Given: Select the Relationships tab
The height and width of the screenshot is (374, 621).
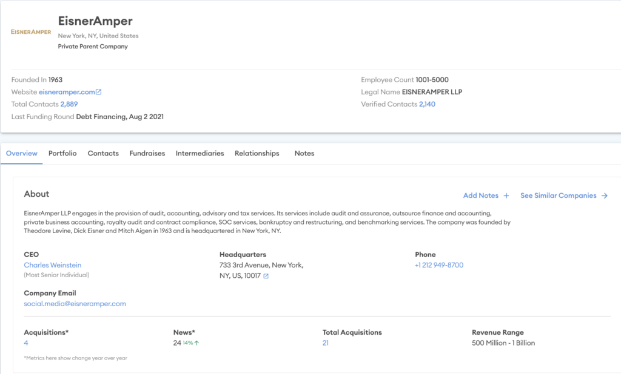Looking at the screenshot, I should tap(257, 153).
